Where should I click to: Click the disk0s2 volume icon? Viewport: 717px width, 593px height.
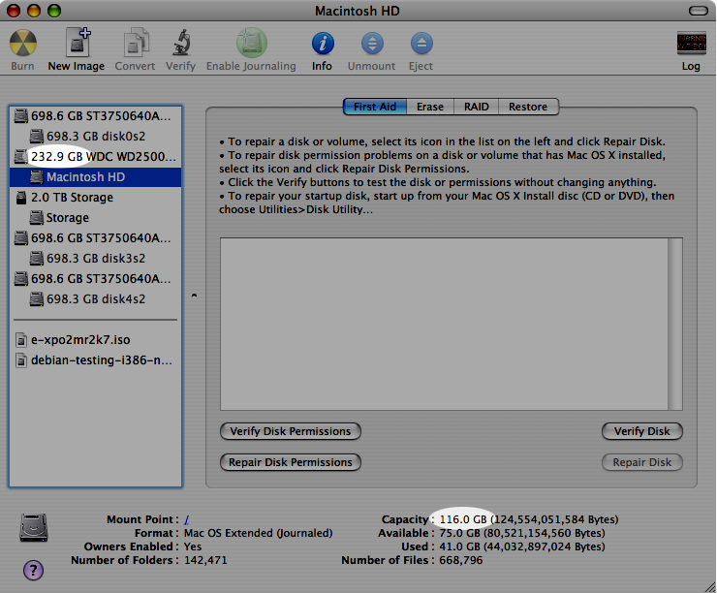point(37,137)
